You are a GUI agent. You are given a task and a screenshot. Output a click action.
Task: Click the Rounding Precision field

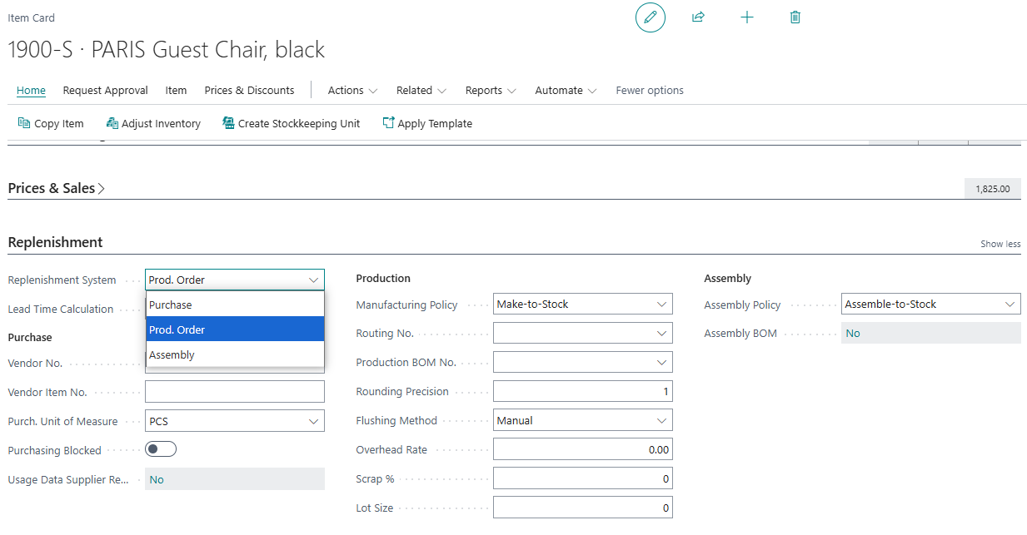[x=583, y=392]
